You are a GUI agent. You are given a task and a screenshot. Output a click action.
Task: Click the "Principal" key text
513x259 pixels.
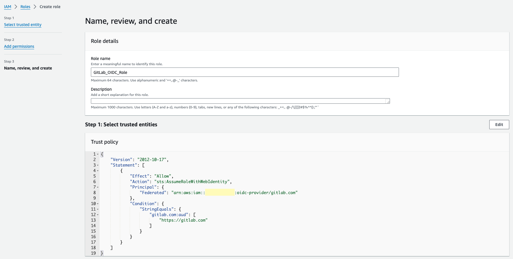coord(144,187)
